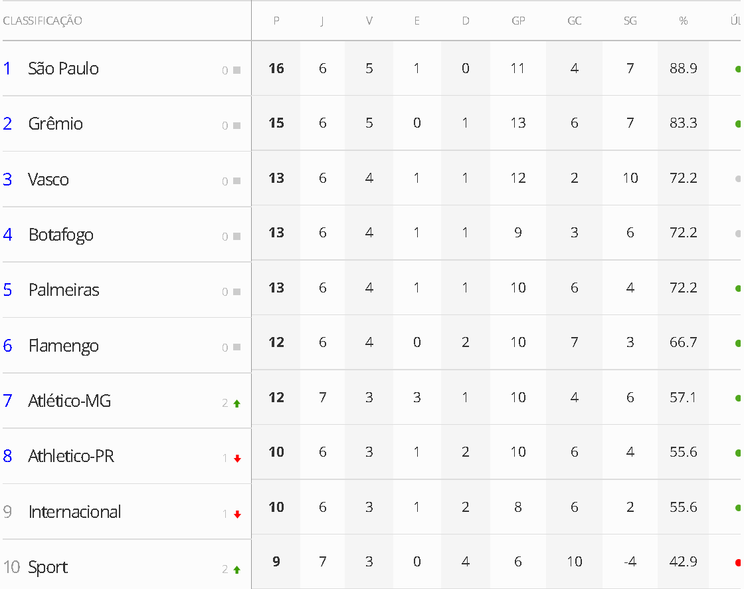This screenshot has width=744, height=589.
Task: Sort table by the GP goals column
Action: click(x=518, y=21)
